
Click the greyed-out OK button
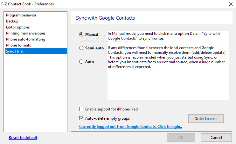(181, 138)
